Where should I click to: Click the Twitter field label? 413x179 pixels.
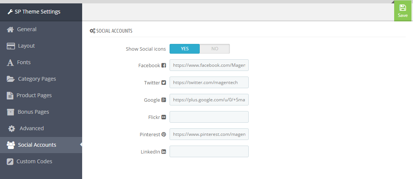[152, 83]
